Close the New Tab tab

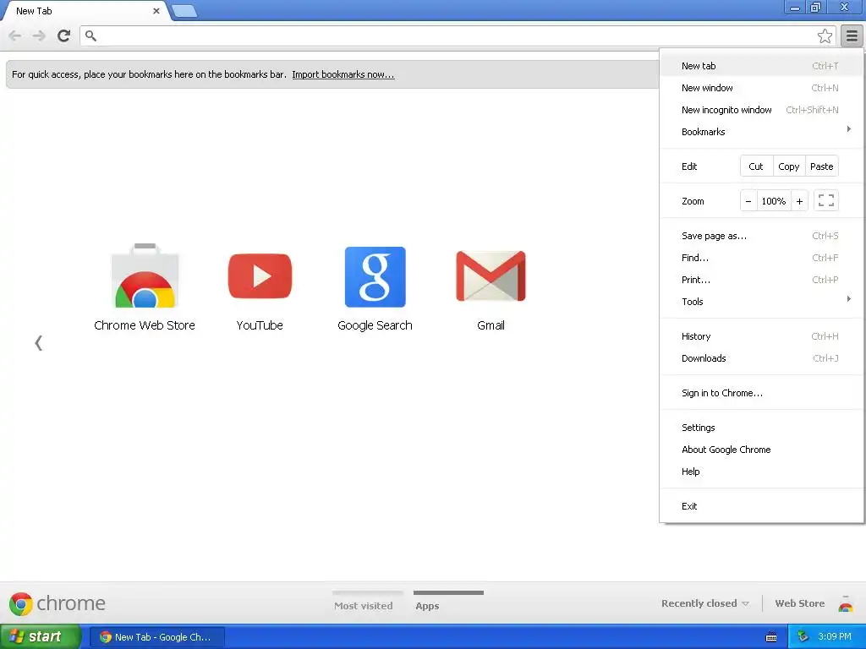(156, 11)
